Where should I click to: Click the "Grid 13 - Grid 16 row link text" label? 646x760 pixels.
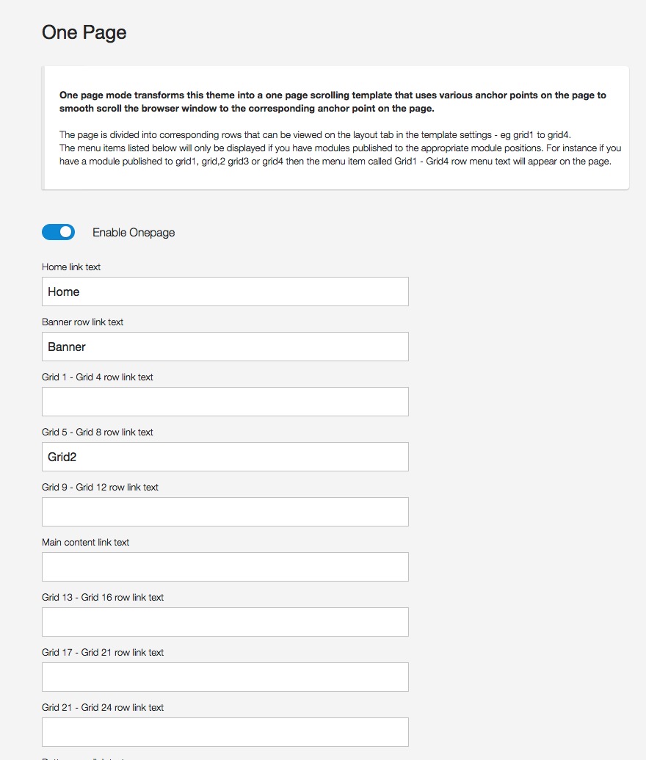point(103,598)
